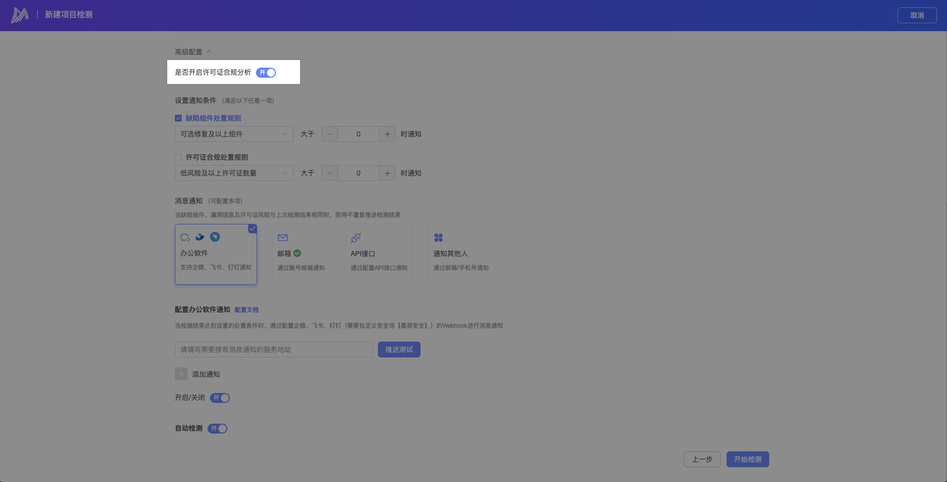Open the 低风险及以上许可证数量 dropdown

[x=234, y=173]
